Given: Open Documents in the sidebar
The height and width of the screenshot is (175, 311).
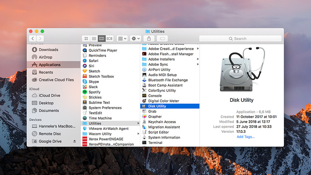Looking at the screenshot, I should click(54, 110).
